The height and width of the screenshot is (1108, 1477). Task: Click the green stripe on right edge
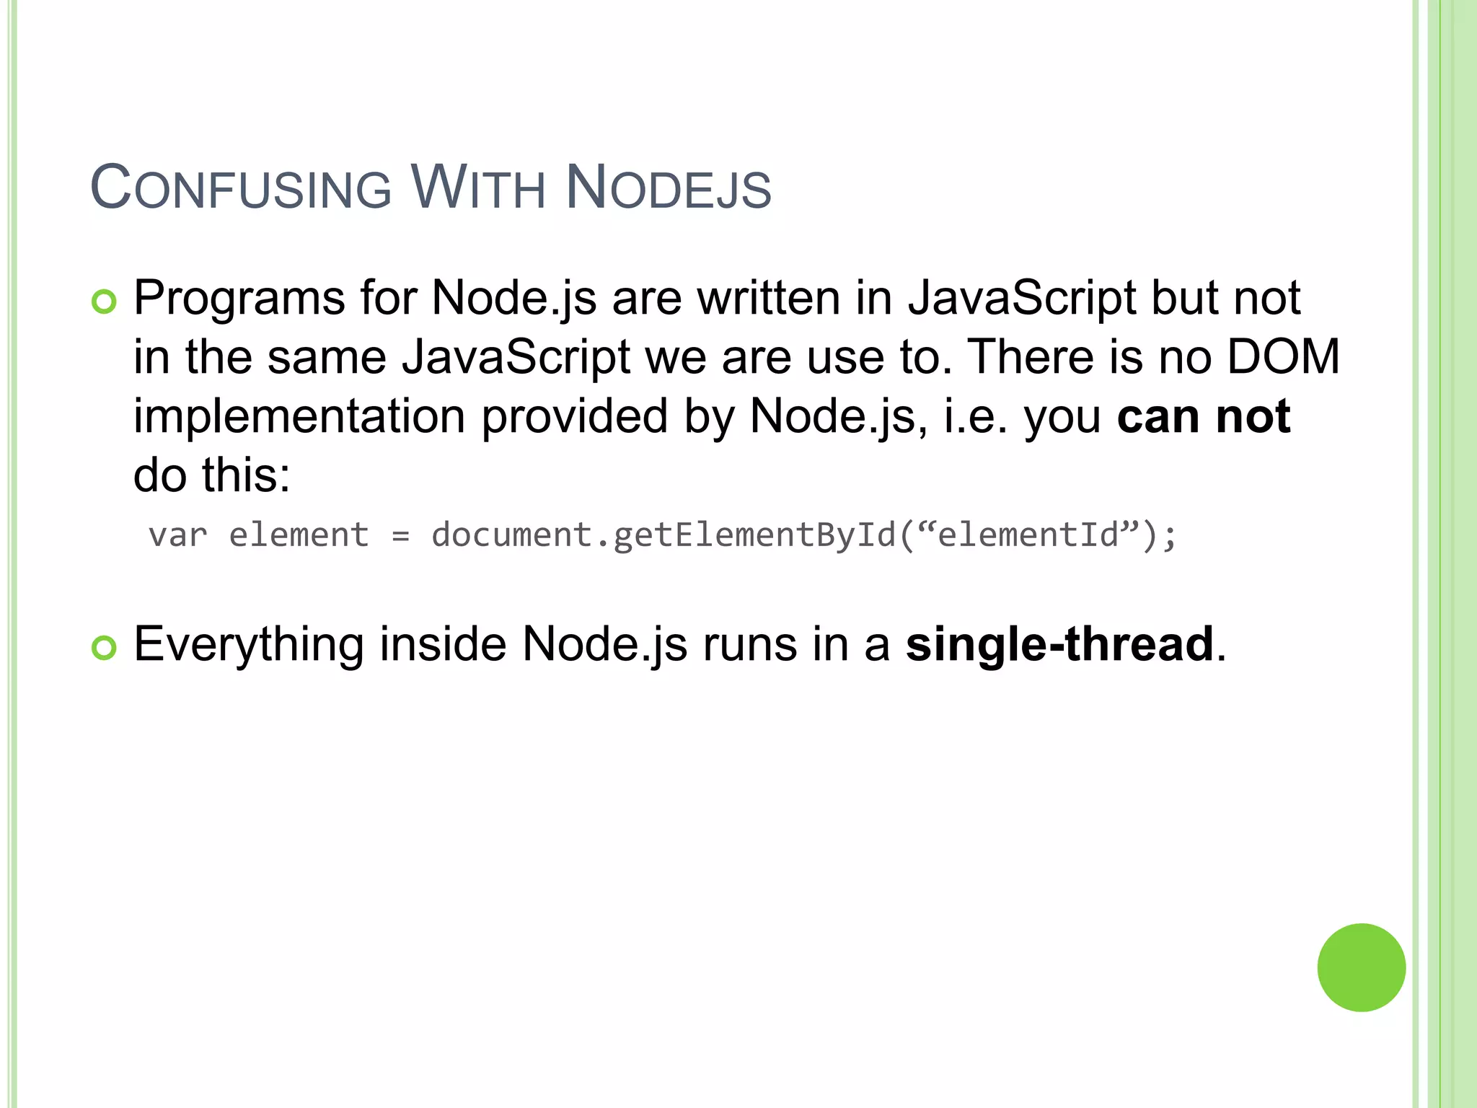(1458, 554)
